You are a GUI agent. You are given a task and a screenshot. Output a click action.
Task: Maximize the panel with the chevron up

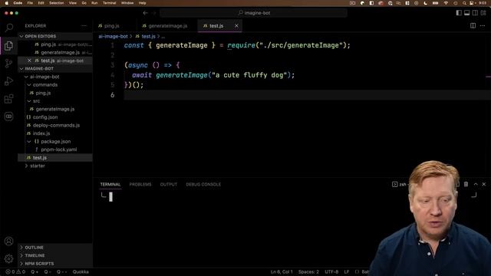tap(476, 184)
